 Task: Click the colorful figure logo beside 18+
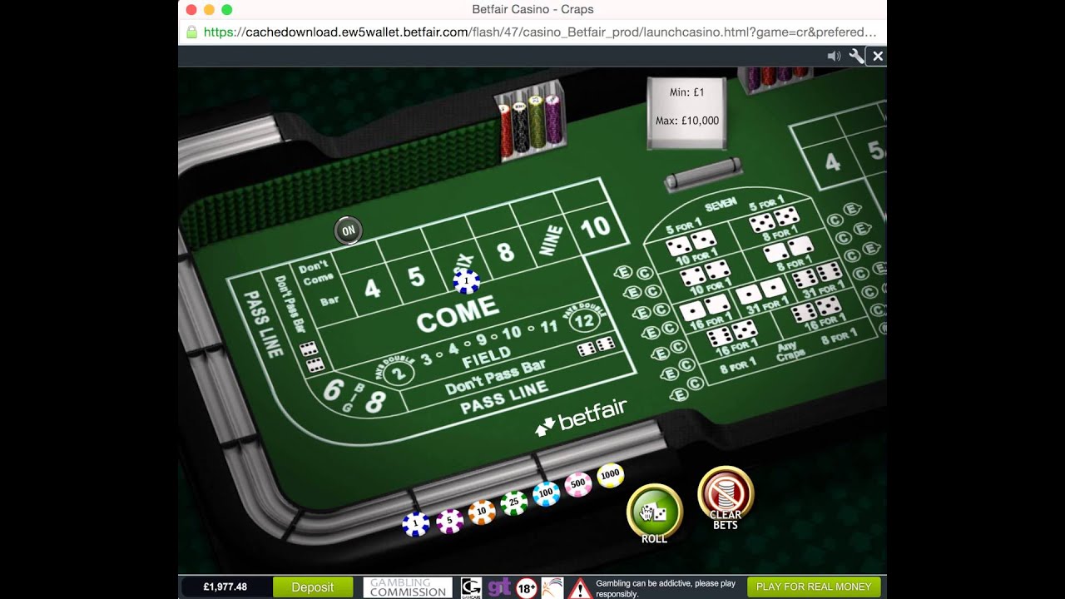pyautogui.click(x=552, y=587)
